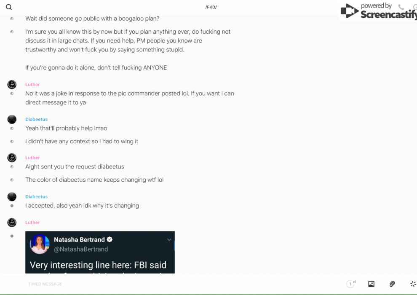Screen dimensions: 417x295
Task: Open the @NatashaBertrand handle
Action: [x=81, y=249]
